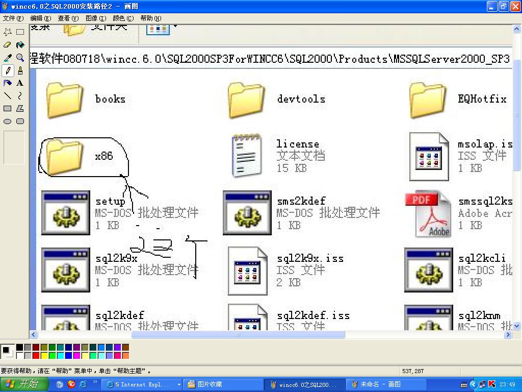Image resolution: width=522 pixels, height=392 pixels.
Task: Pick the Polygon tool
Action: pyautogui.click(x=20, y=108)
